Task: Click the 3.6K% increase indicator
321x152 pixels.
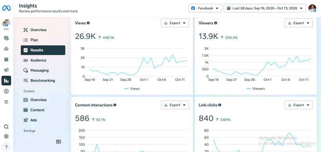Action: click(223, 120)
